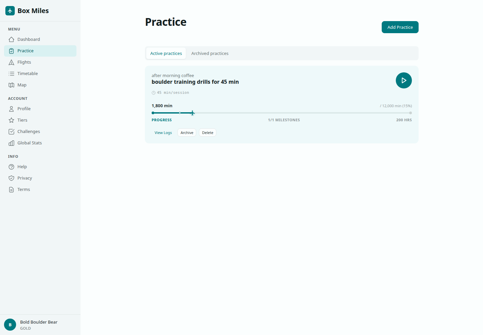Go to Dashboard menu item

(40, 40)
